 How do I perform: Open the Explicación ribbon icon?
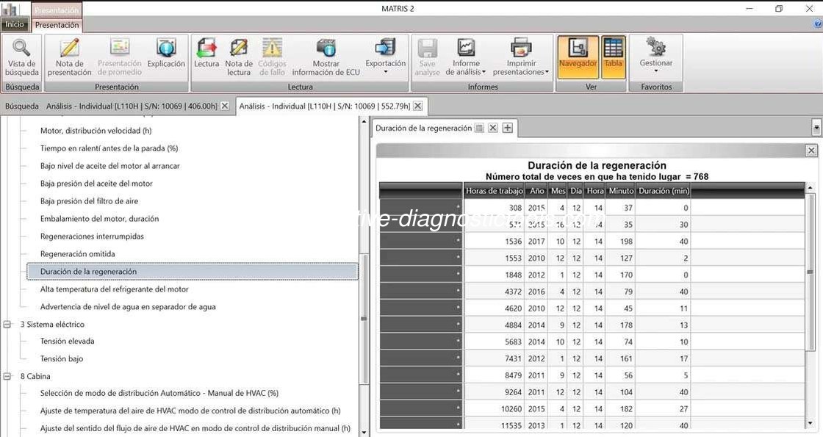(166, 55)
